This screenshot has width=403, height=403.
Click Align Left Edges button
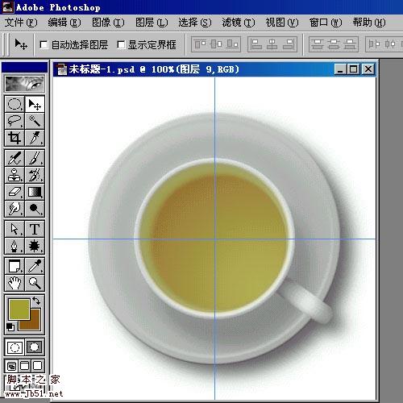click(x=256, y=44)
